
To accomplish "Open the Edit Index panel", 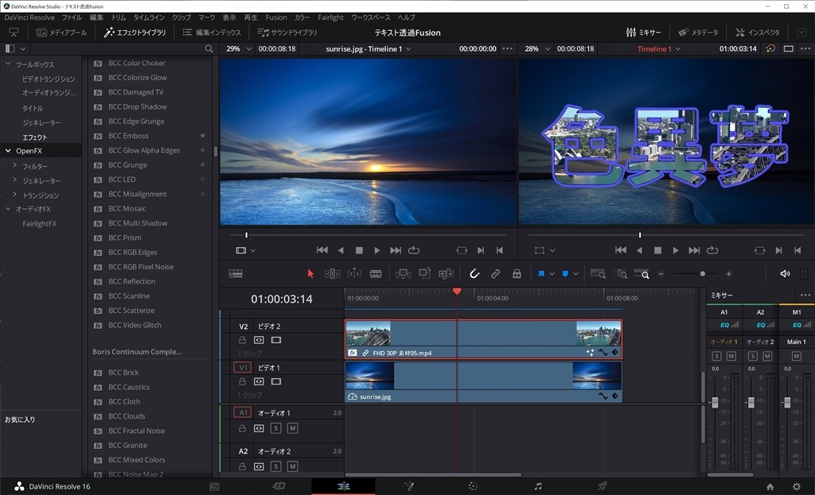I will 212,32.
